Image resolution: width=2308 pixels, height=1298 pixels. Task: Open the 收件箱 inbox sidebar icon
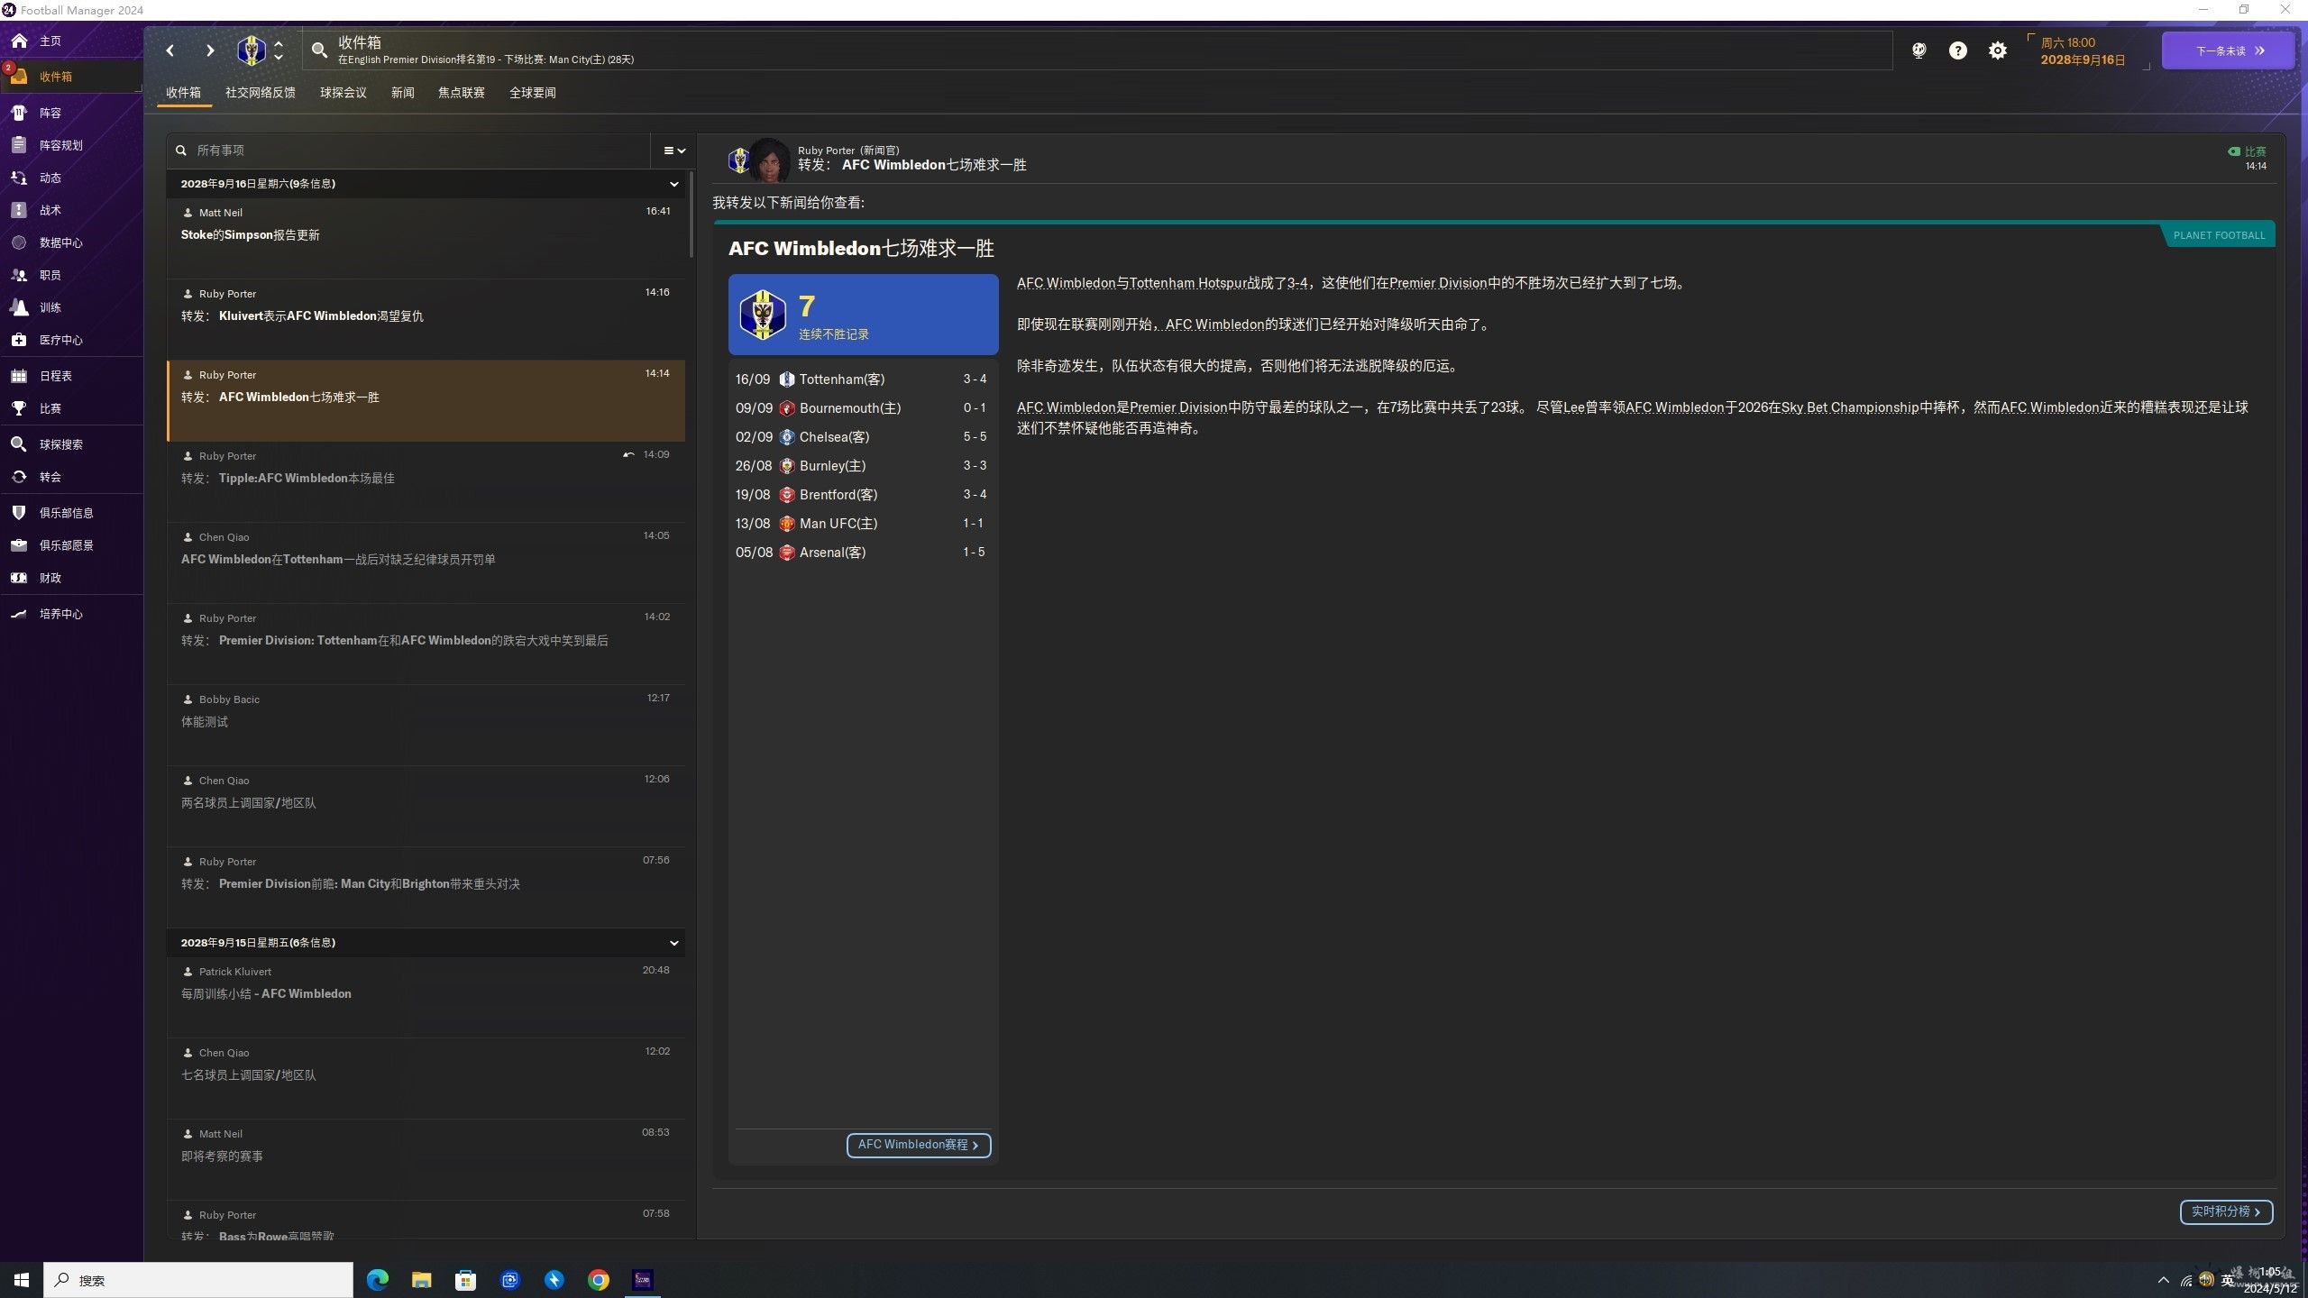(x=19, y=77)
